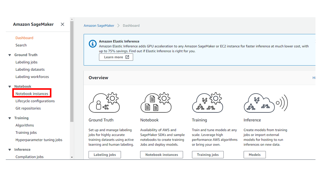Click the Learn more button
Image resolution: width=321 pixels, height=180 pixels.
tap(116, 57)
